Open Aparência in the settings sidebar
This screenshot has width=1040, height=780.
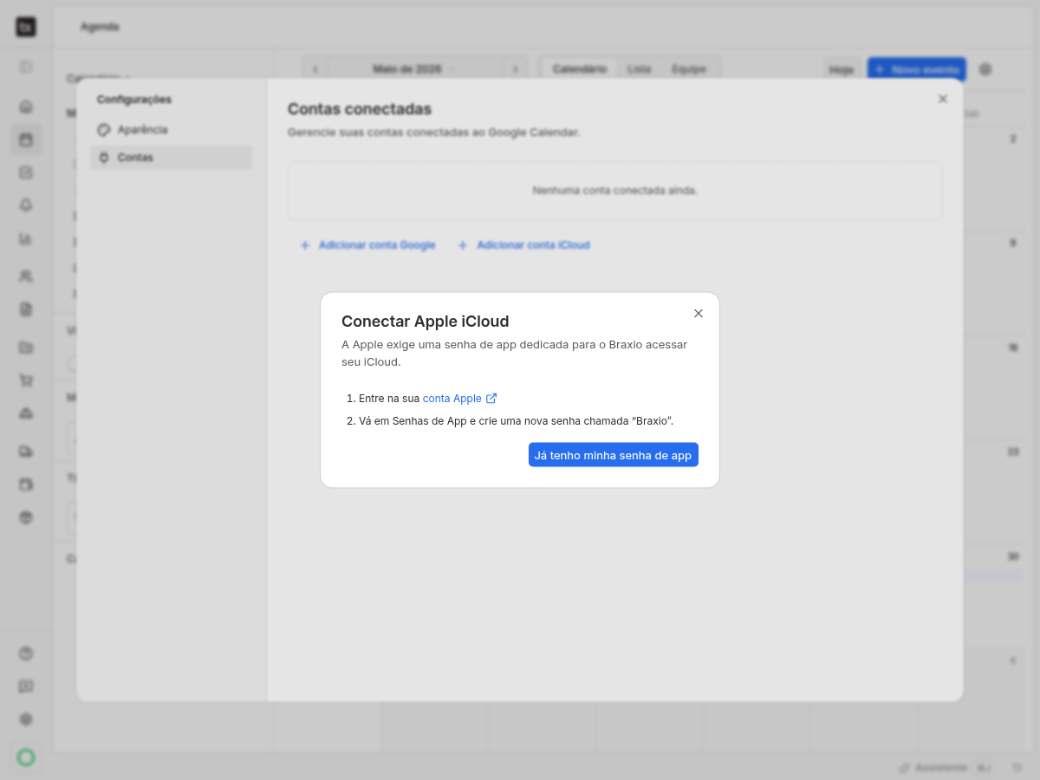tap(171, 130)
